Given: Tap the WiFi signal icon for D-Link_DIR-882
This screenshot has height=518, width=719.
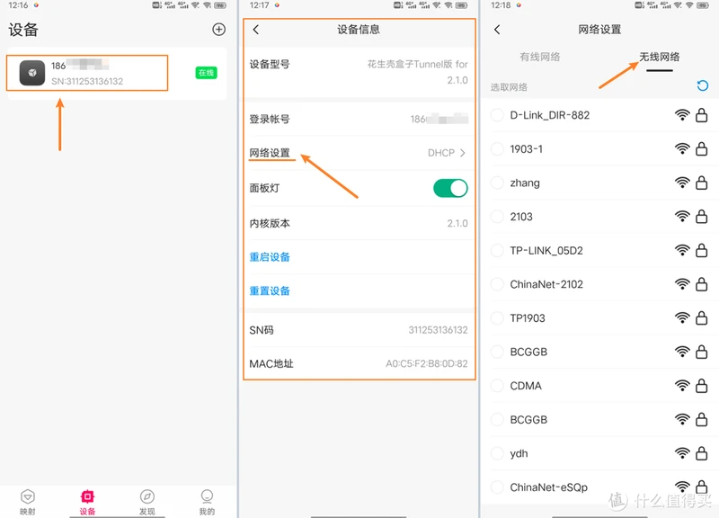Looking at the screenshot, I should 682,115.
